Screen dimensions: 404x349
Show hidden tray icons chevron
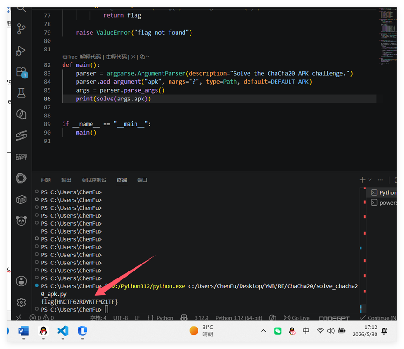[x=263, y=331]
